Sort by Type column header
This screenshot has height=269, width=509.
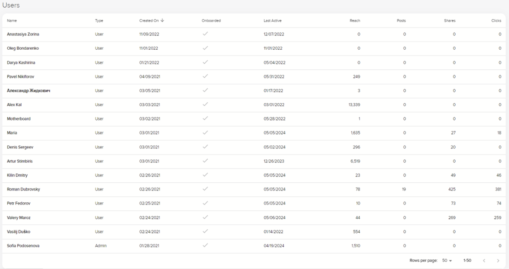tap(99, 21)
